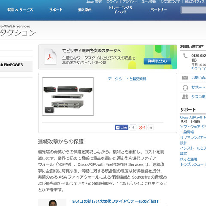Click the envelope mail icon in the sidebar
This screenshot has height=206, width=206.
click(185, 78)
